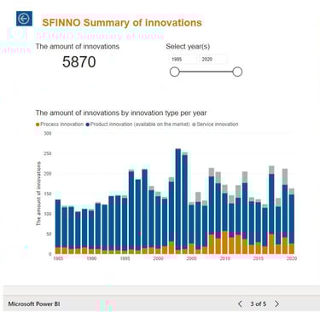Click the blue back arrow button
Screen dimensions: 320x312
click(x=24, y=19)
